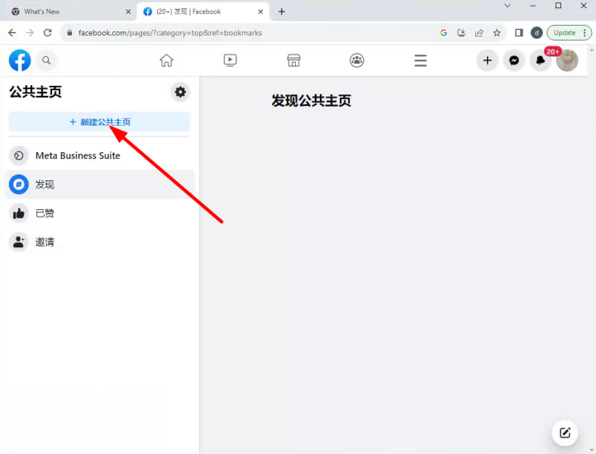Close the What's New tab
This screenshot has height=454, width=596.
click(128, 12)
